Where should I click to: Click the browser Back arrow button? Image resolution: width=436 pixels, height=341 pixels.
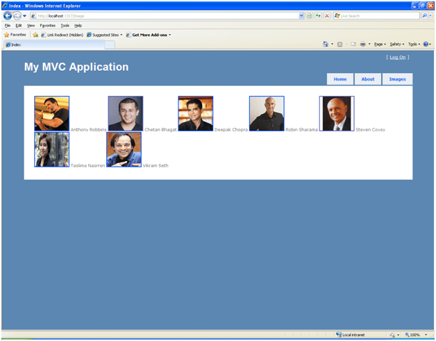tap(8, 15)
